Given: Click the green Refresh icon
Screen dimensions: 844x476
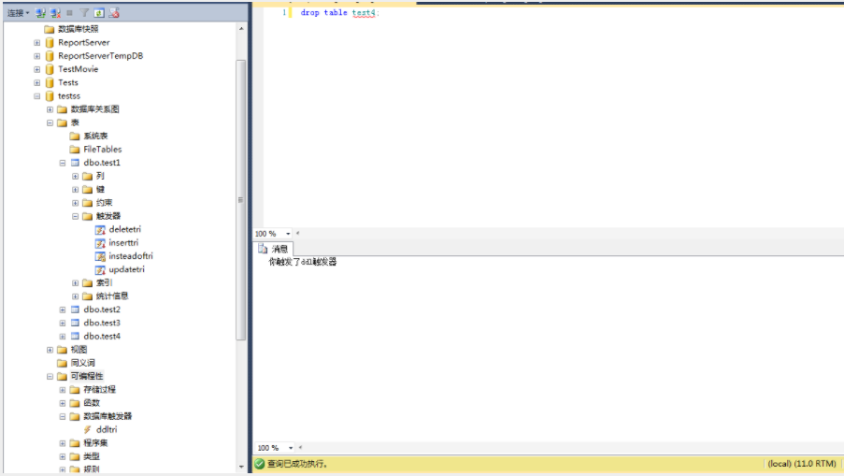Looking at the screenshot, I should tap(99, 12).
